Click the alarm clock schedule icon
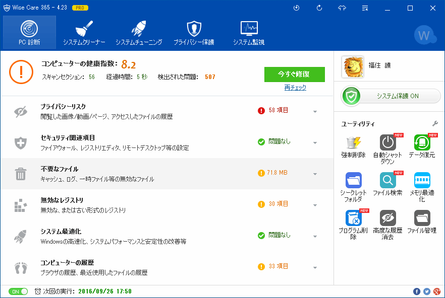The image size is (445, 298). [x=38, y=291]
